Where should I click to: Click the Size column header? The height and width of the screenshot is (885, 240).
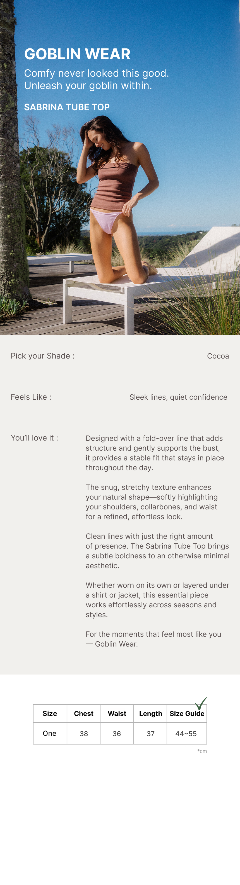pos(50,713)
